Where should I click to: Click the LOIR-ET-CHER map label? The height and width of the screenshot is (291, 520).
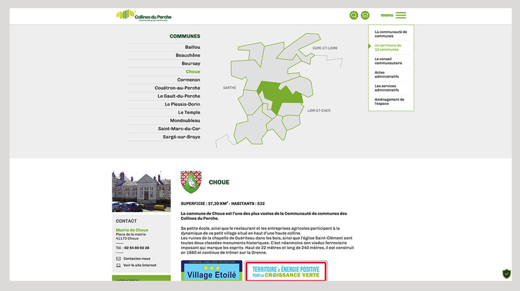coord(319,111)
